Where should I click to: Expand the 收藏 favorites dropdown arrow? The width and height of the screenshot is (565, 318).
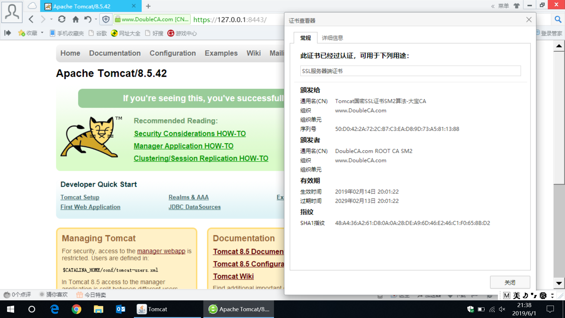[42, 33]
